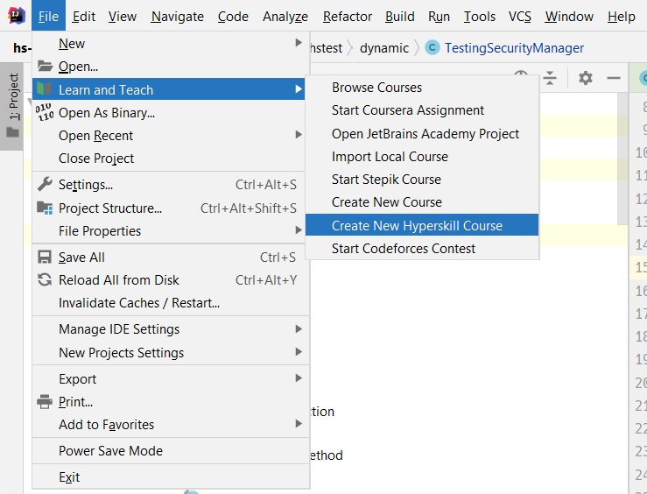Open the Navigate menu

point(177,16)
